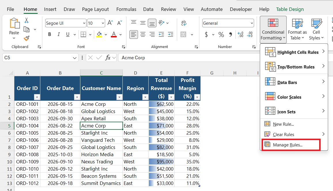This screenshot has height=191, width=333.
Task: Open the Order ID filter dropdown
Action: (37, 97)
